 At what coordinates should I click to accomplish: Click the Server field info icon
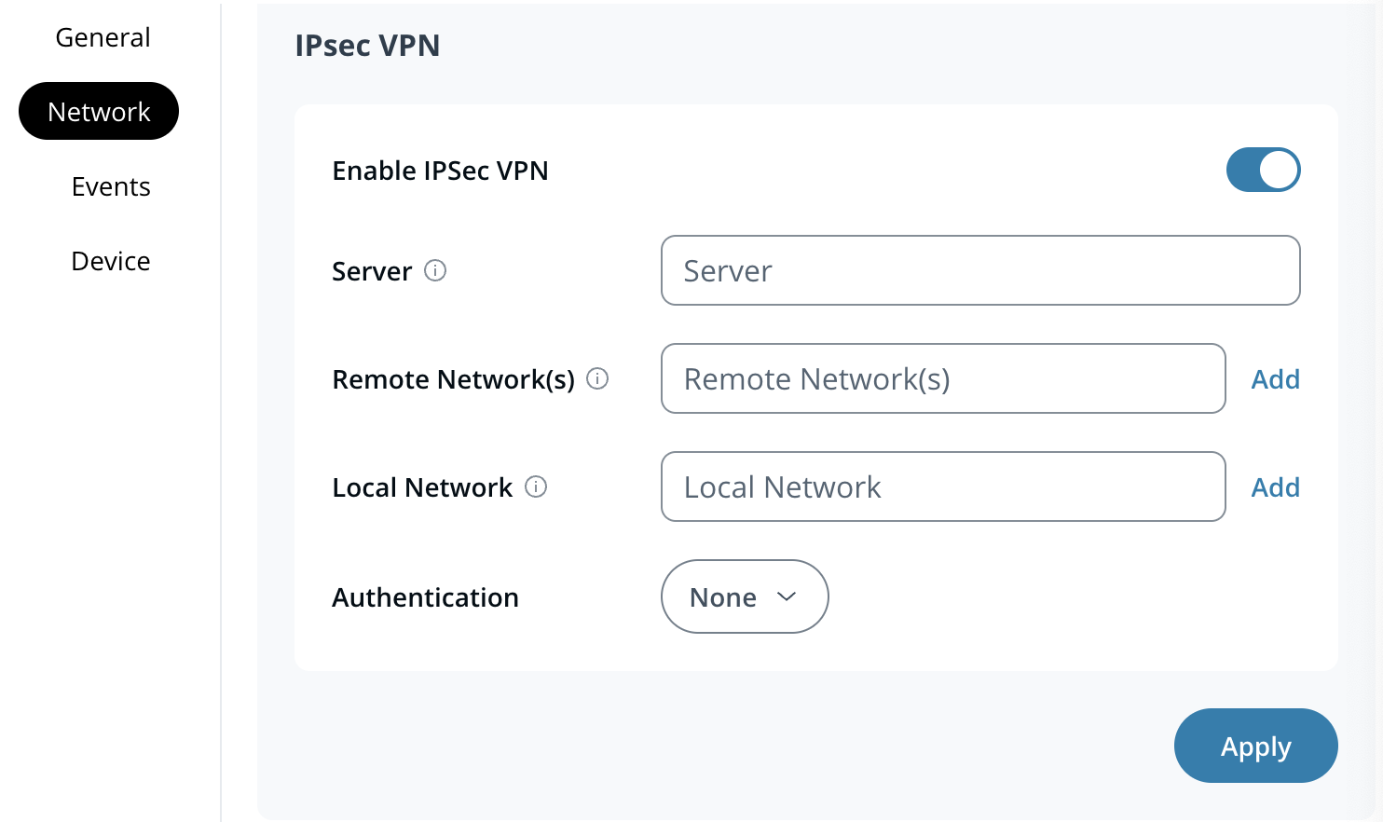point(435,270)
